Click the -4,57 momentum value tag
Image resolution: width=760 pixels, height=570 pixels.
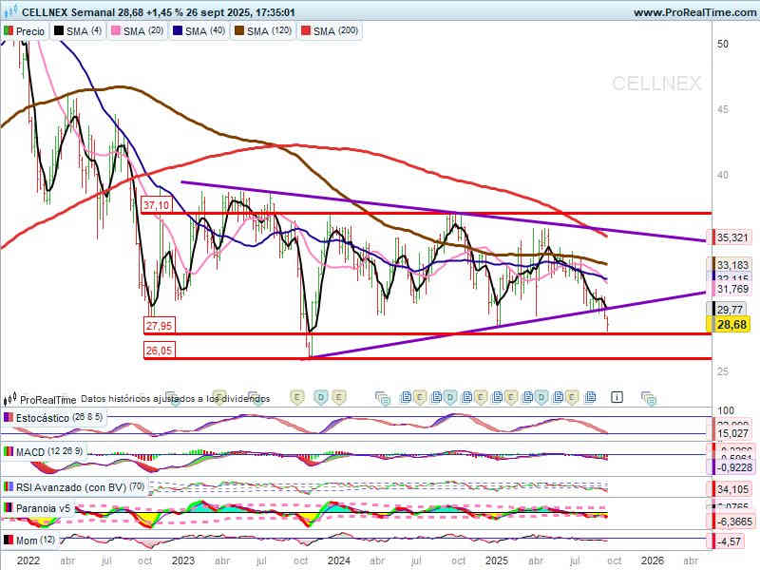tap(726, 541)
